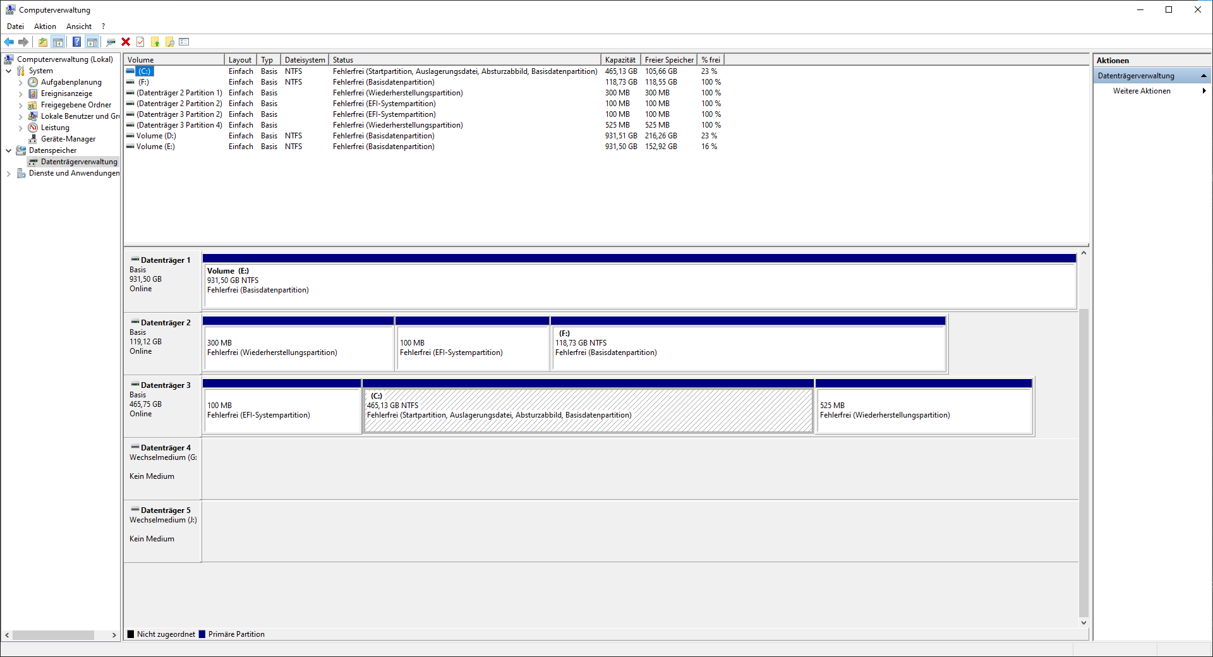Select the Leistung performance icon

(33, 128)
